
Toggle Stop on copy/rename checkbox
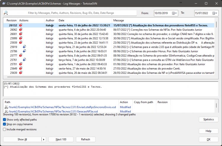[x=4, y=124]
